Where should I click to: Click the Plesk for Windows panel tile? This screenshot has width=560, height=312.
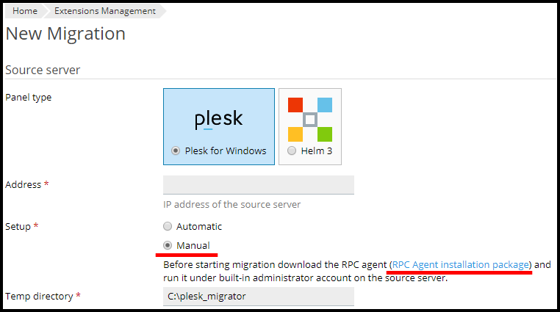(218, 126)
